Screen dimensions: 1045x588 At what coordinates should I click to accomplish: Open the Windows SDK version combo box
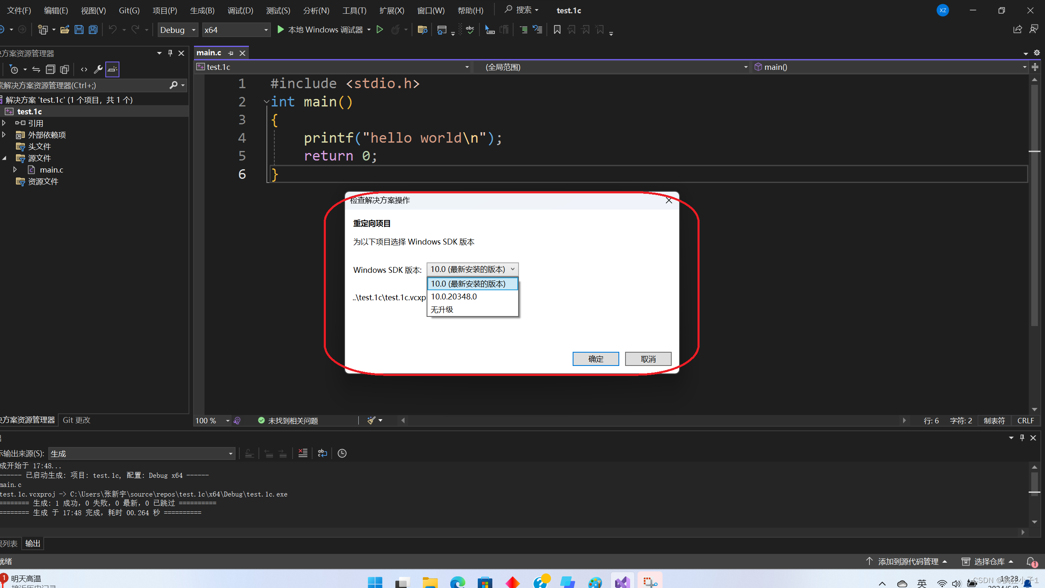tap(472, 269)
